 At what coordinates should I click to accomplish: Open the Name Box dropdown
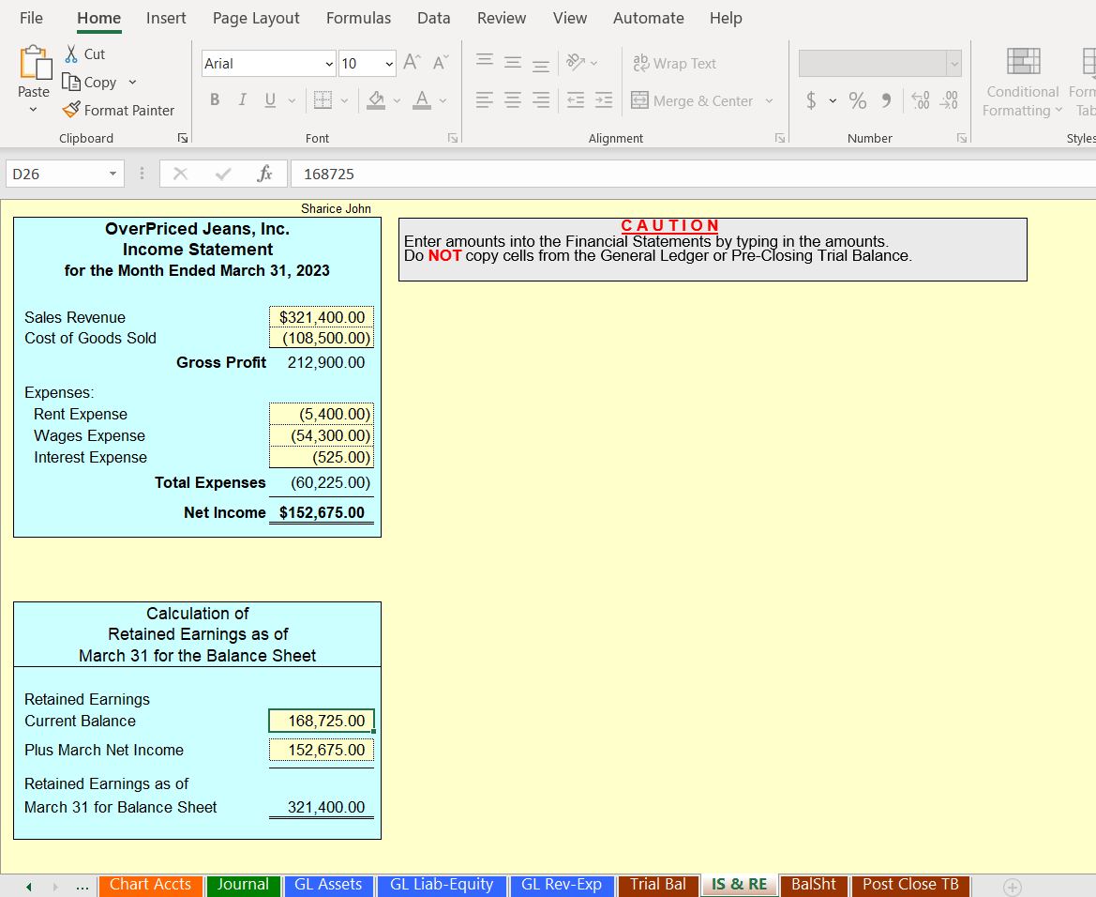pos(112,174)
